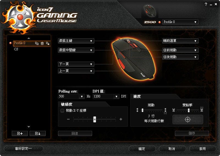Viewport: 220px width, 156px height.
Task: Click the profile list down arrow
Action: (29, 127)
